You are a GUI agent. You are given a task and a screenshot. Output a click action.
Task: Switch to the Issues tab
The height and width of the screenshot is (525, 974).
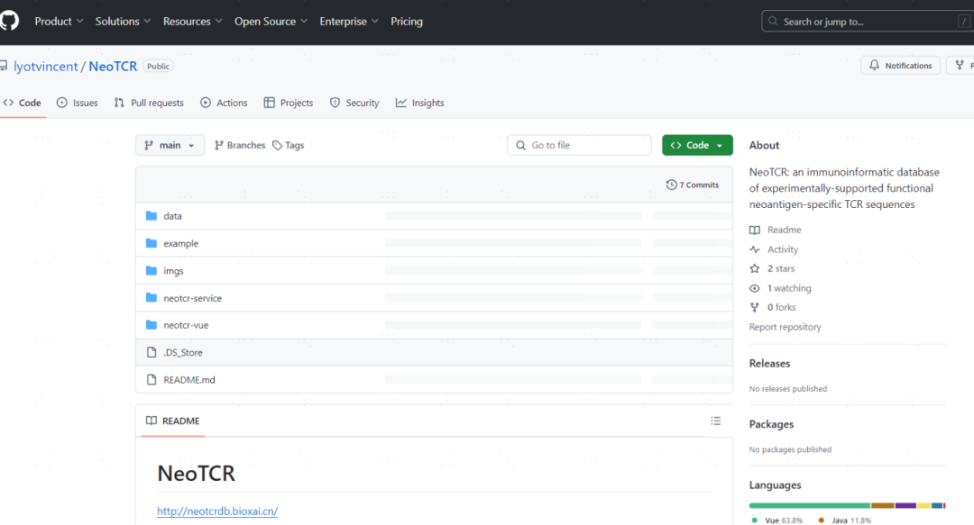[x=78, y=103]
